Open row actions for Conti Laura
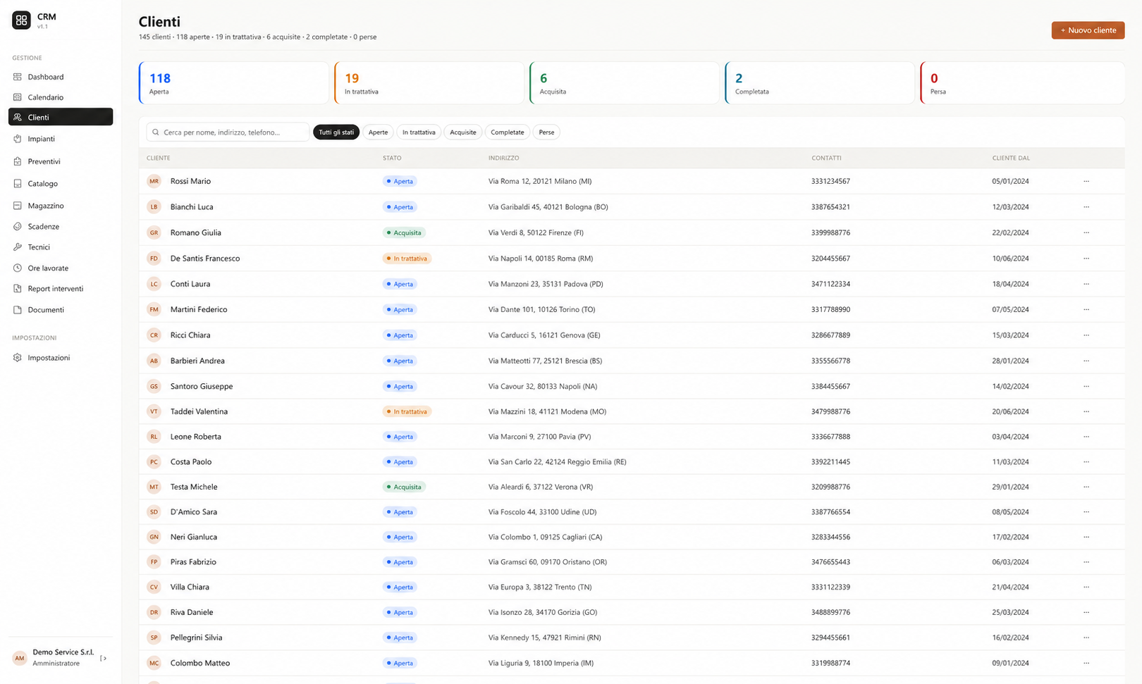The image size is (1142, 684). pyautogui.click(x=1086, y=284)
